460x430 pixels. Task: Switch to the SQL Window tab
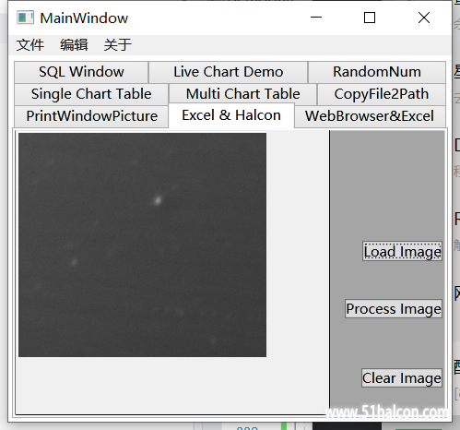(81, 72)
